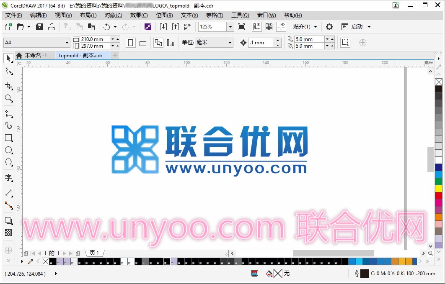This screenshot has width=445, height=284.
Task: Open duplicate distance X dropdown arrow
Action: point(327,39)
